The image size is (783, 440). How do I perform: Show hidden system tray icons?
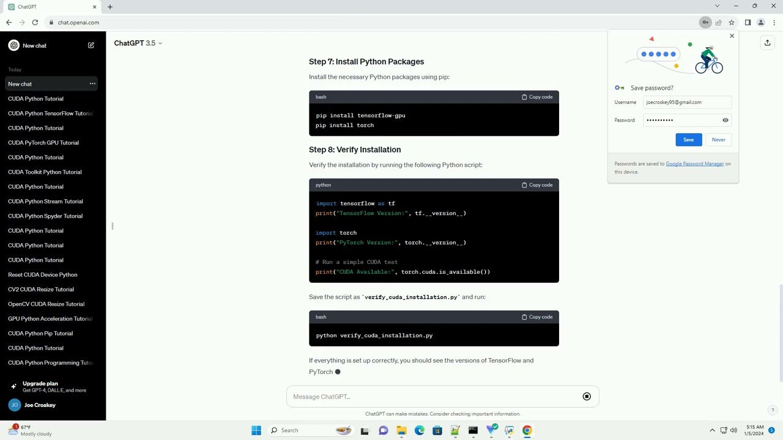(712, 430)
